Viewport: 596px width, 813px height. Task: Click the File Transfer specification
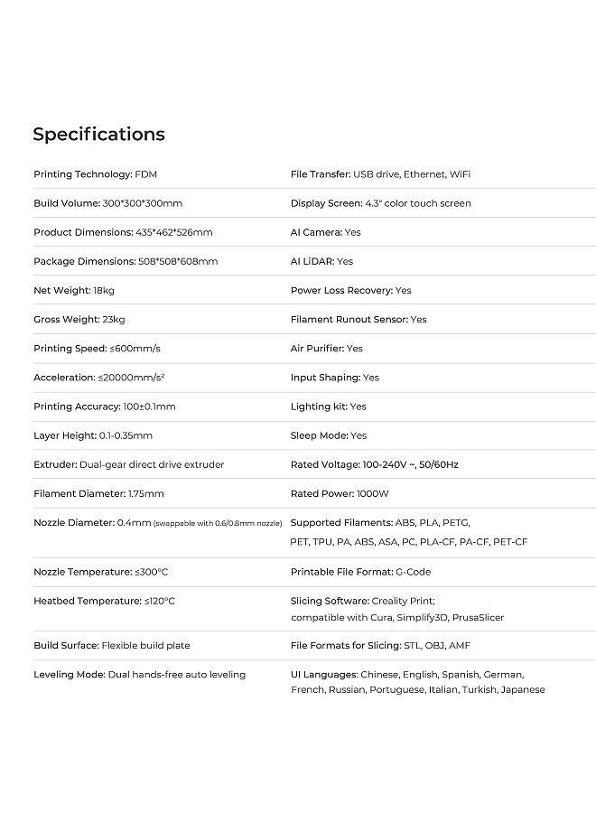(x=380, y=174)
